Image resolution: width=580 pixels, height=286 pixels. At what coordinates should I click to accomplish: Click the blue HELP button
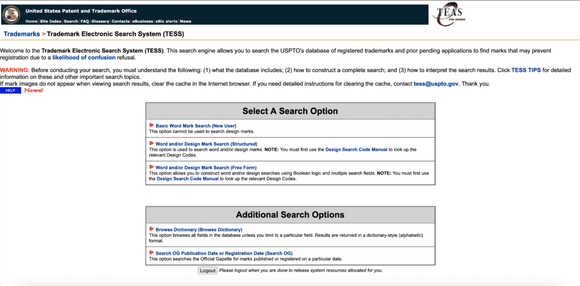click(x=10, y=91)
